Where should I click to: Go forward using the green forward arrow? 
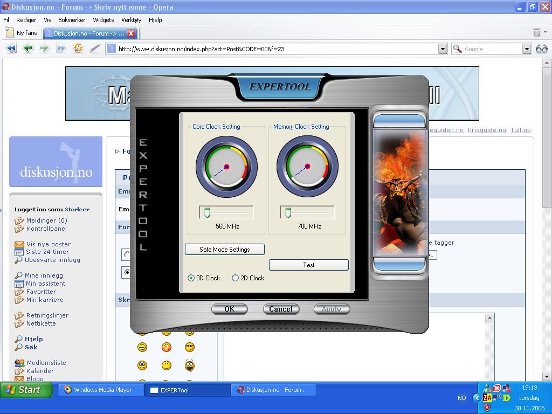click(44, 48)
